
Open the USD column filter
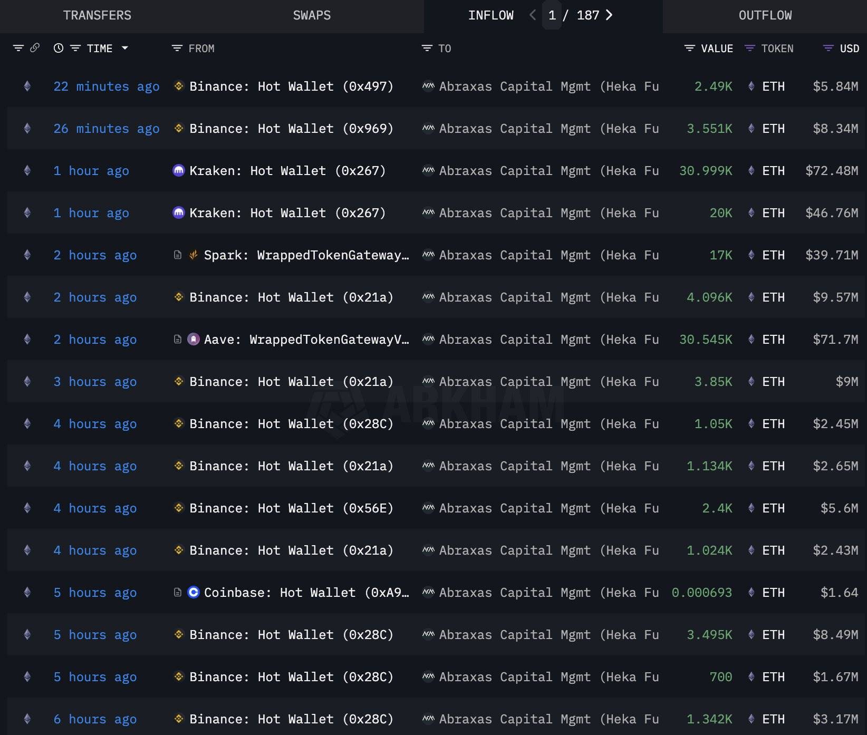[x=829, y=48]
